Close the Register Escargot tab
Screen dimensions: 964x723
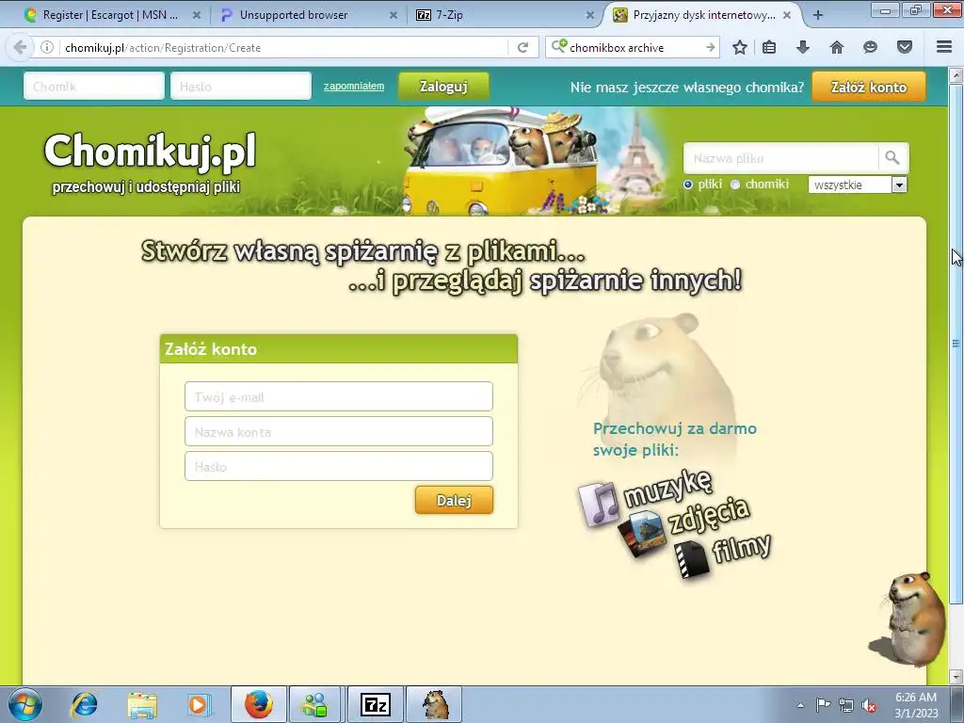[197, 15]
